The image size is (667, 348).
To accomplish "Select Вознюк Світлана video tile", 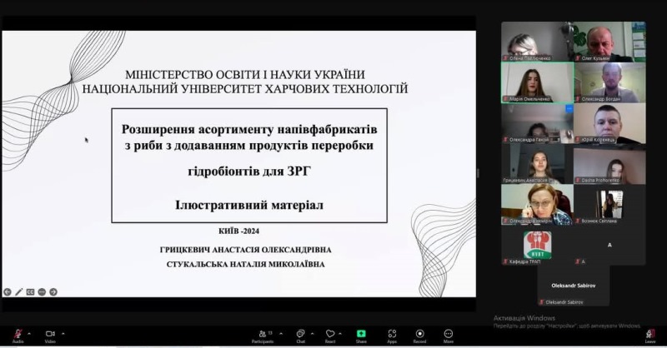I will 609,205.
